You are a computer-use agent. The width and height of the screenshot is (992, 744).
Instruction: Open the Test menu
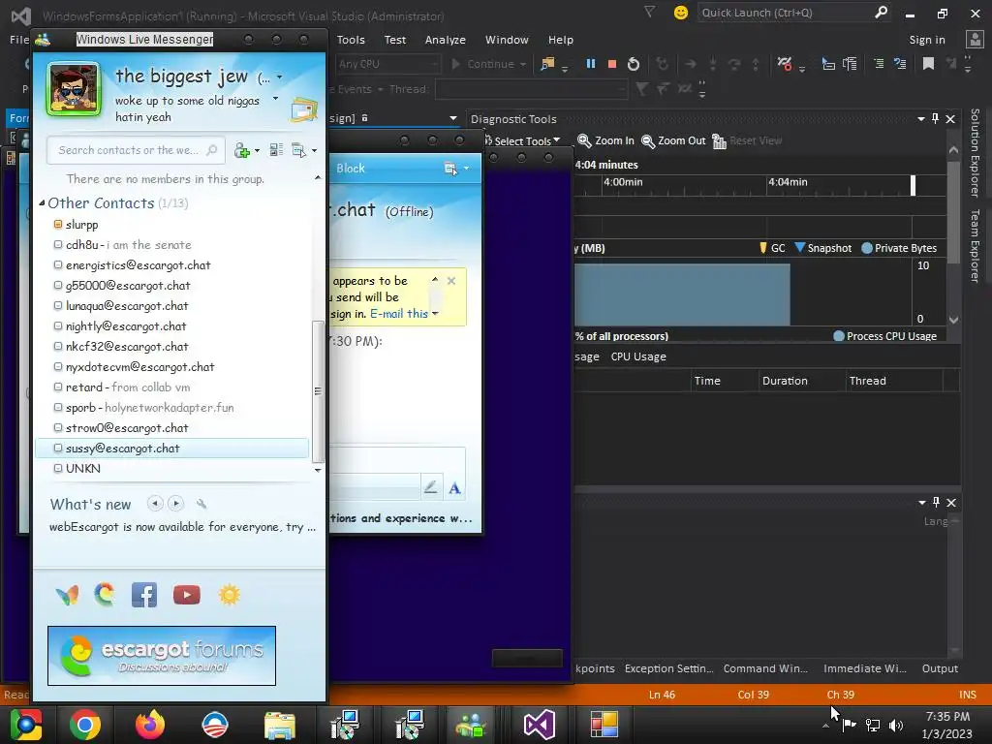[395, 39]
